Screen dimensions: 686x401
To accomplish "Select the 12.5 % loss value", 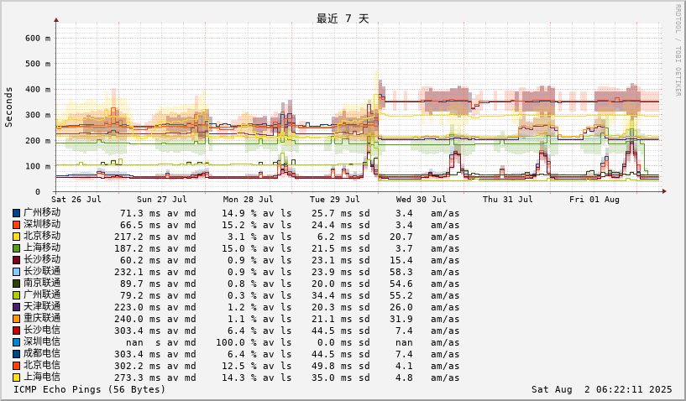I will [239, 367].
